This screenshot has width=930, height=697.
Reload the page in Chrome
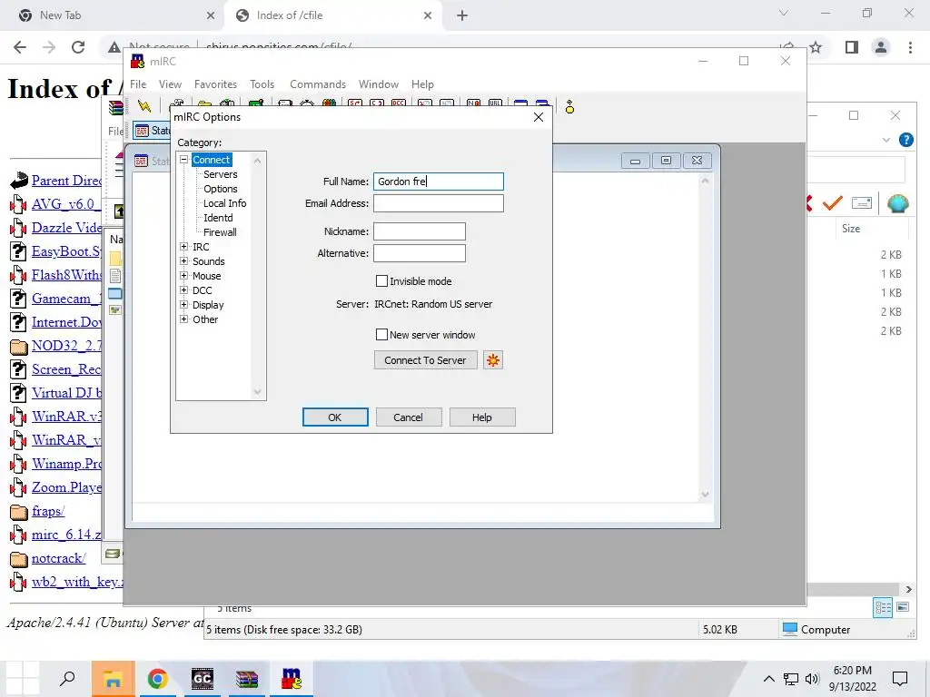pos(78,47)
